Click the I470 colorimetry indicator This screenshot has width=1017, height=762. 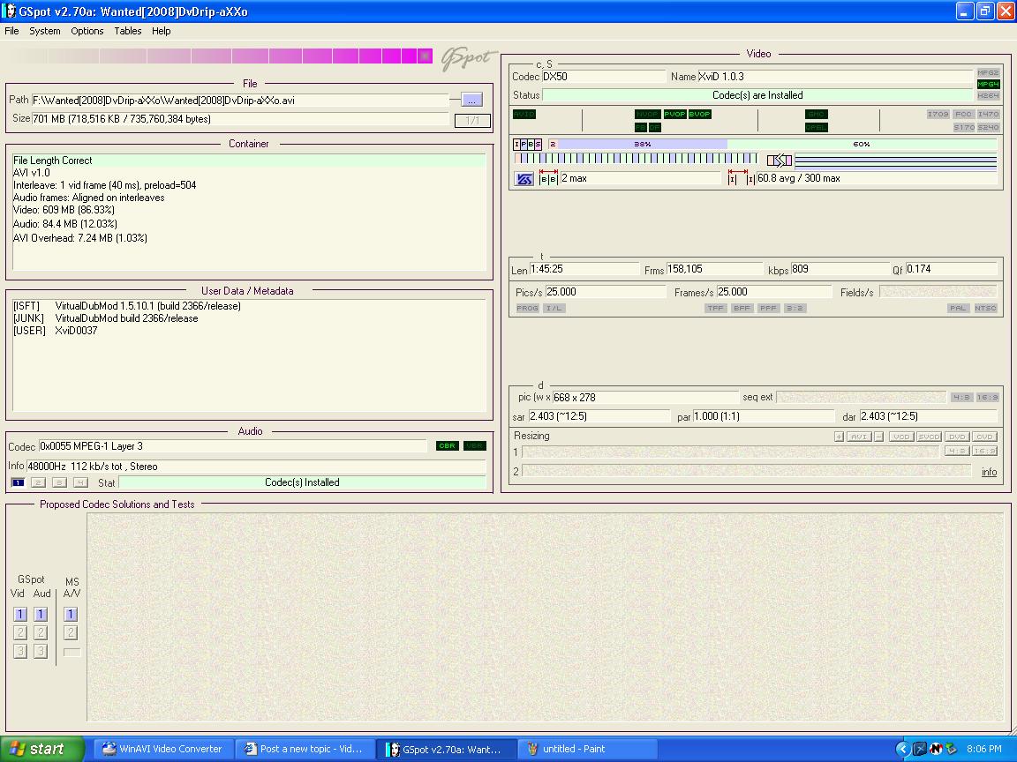tap(988, 114)
